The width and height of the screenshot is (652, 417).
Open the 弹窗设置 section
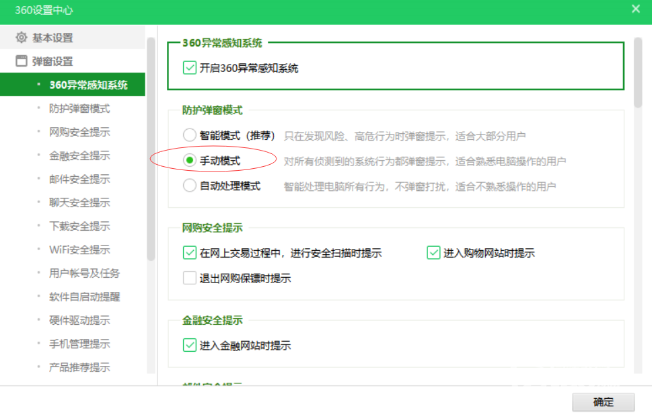(x=73, y=61)
